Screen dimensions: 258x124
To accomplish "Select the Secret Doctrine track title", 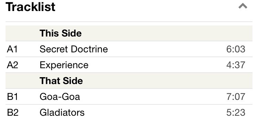I will coord(74,49).
